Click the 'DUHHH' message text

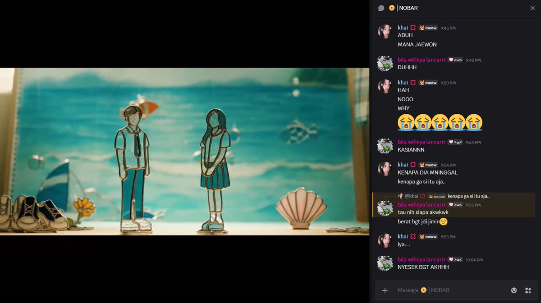(407, 68)
